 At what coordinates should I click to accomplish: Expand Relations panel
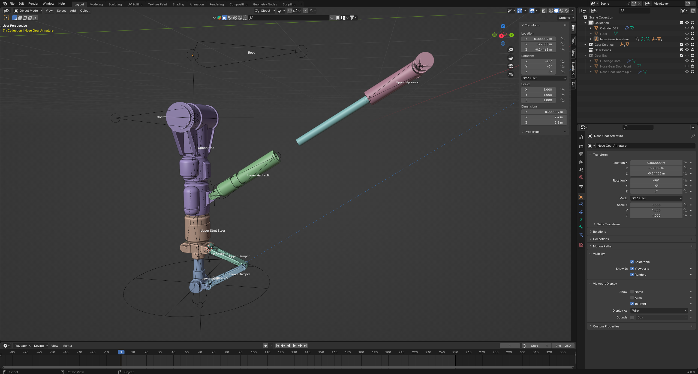point(599,232)
